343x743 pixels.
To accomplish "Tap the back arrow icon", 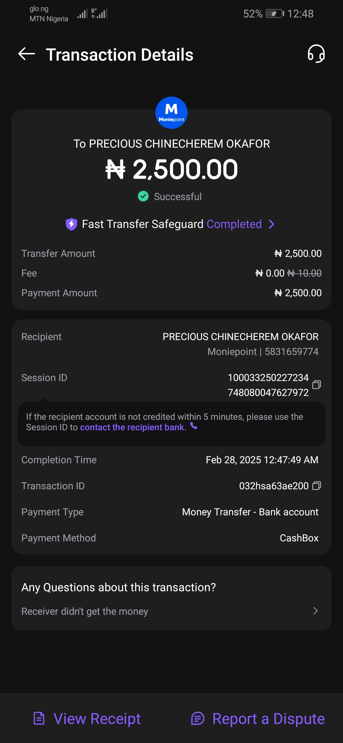I will pos(27,54).
